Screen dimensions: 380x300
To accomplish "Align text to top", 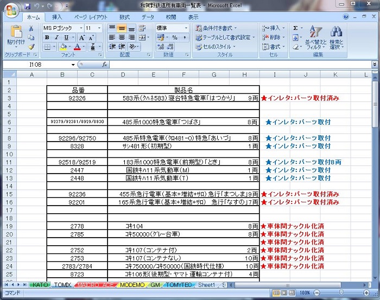I will [x=112, y=28].
